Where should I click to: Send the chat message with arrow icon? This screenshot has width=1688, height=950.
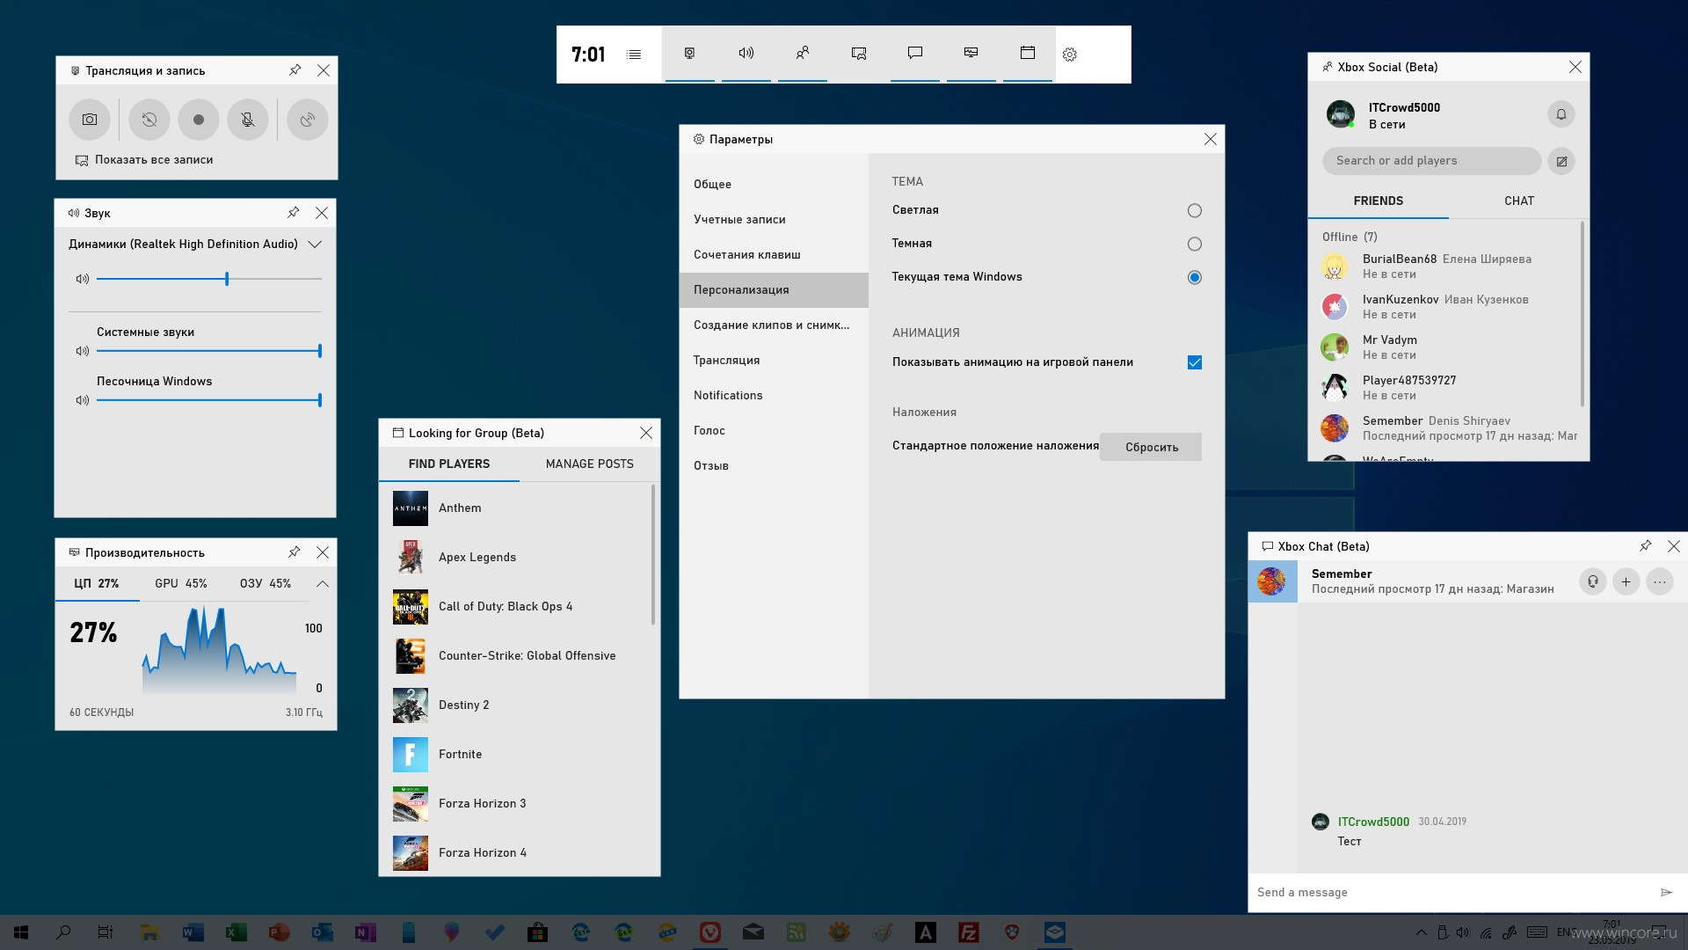click(1666, 892)
